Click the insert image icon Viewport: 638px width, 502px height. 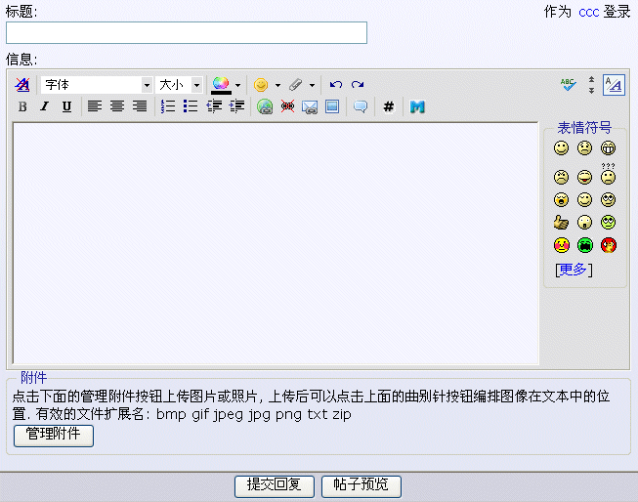tap(332, 106)
